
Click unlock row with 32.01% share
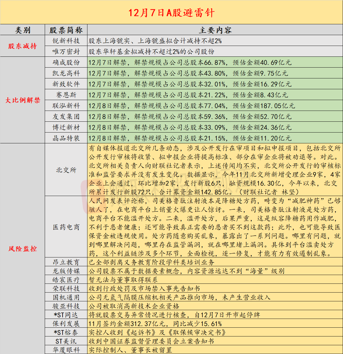(x=215, y=84)
